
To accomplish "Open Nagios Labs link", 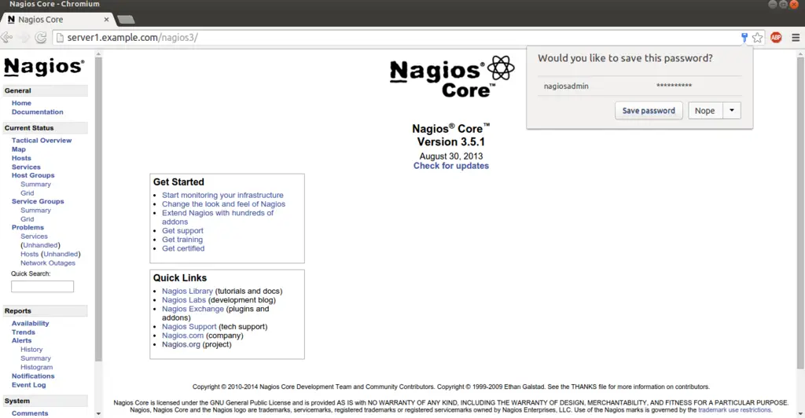I will click(184, 300).
